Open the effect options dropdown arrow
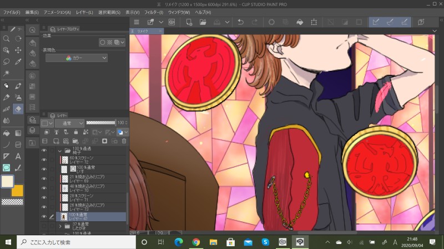Viewport: 444px width, 249px height. point(122,43)
